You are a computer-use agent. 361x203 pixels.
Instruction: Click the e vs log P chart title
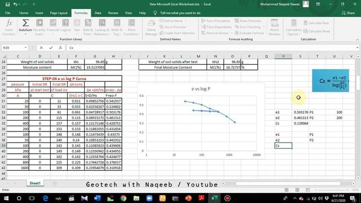[201, 89]
